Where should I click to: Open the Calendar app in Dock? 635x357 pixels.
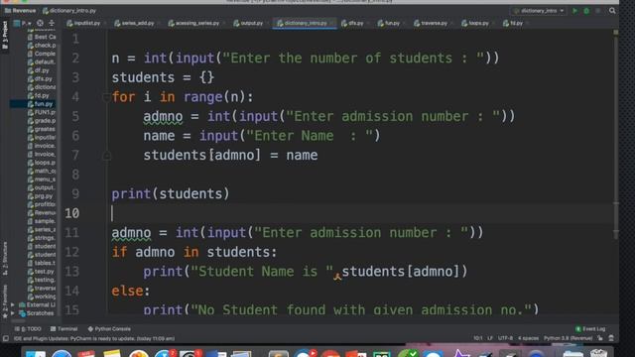click(86, 354)
